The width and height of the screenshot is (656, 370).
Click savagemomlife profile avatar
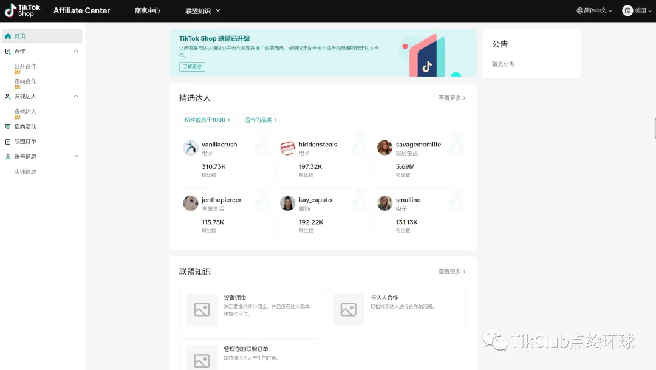[384, 148]
